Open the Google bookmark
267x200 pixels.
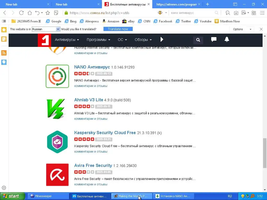point(53,21)
